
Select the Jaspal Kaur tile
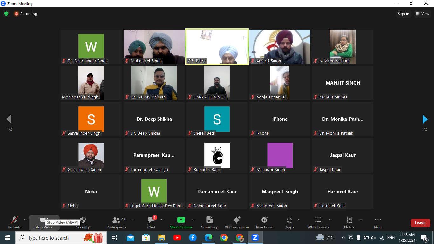pos(343,155)
